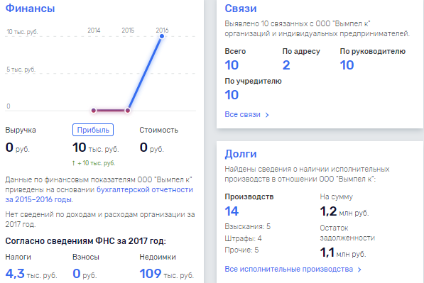Click the По учредителю count 10

tap(232, 95)
